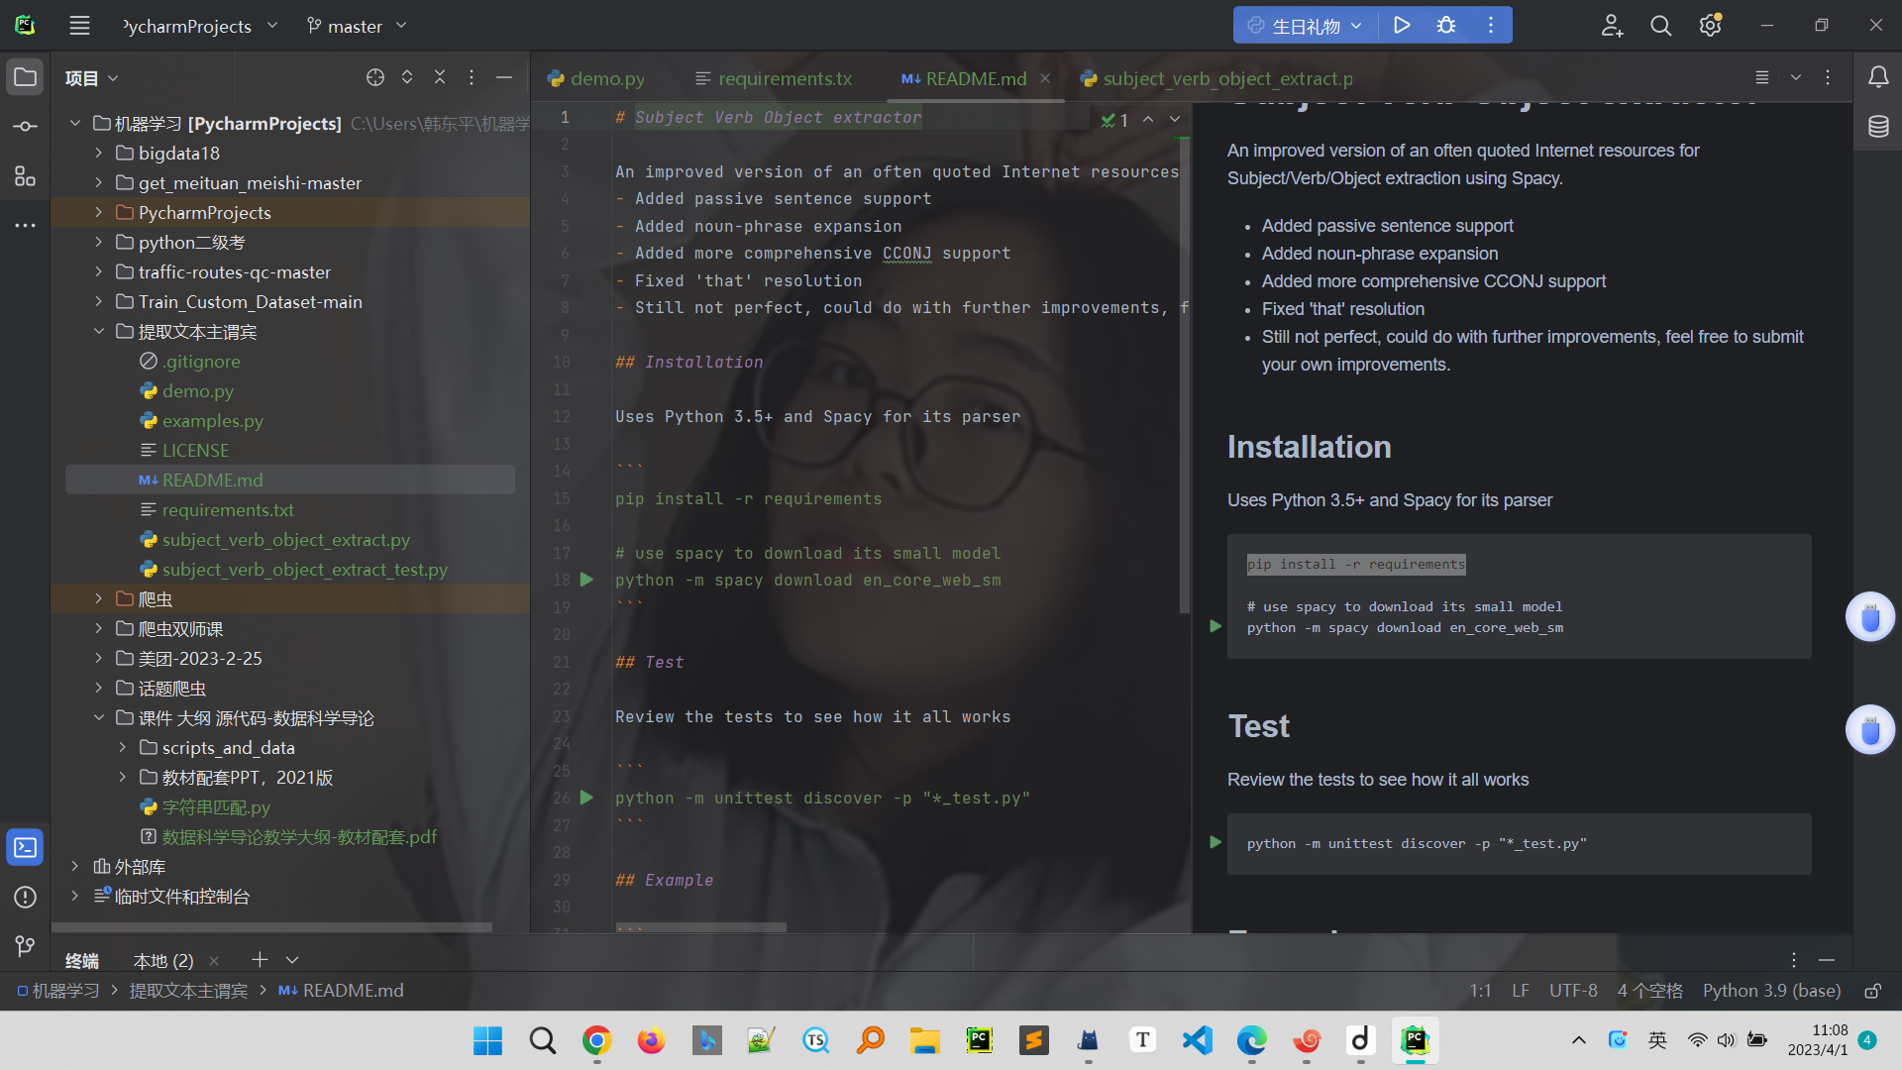The width and height of the screenshot is (1902, 1070).
Task: Click the Run button in the top toolbar
Action: click(1401, 26)
